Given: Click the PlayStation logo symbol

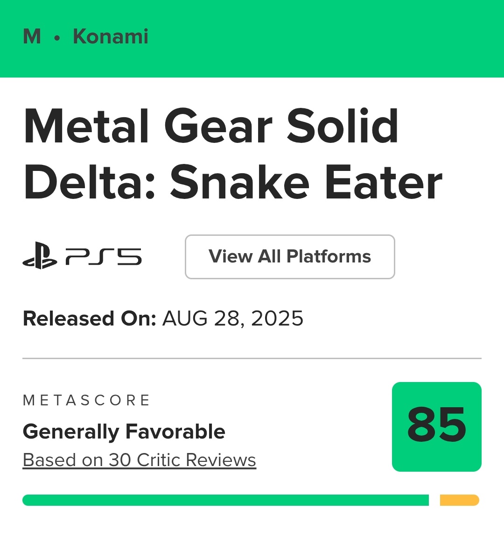Looking at the screenshot, I should click(x=40, y=256).
